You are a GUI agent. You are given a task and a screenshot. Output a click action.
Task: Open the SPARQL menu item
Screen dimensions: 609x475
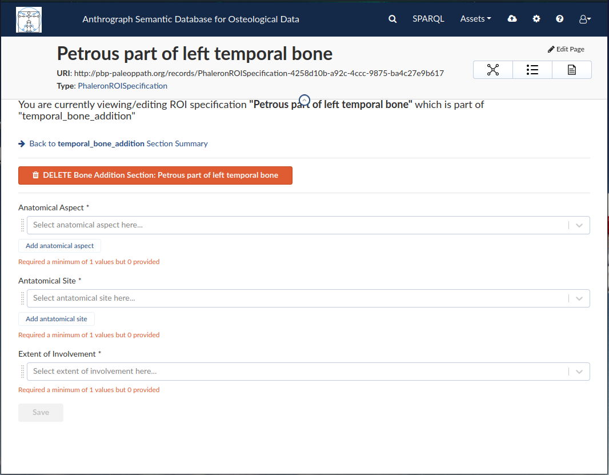pos(428,19)
